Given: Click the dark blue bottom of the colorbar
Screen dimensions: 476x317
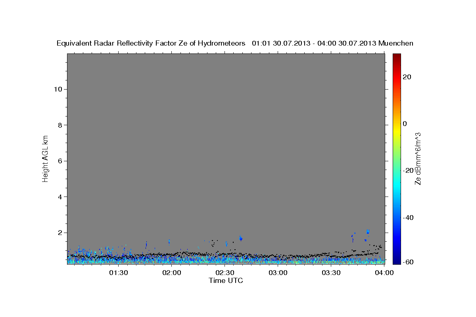Looking at the screenshot, I should coord(397,261).
